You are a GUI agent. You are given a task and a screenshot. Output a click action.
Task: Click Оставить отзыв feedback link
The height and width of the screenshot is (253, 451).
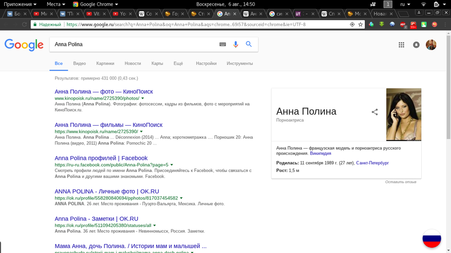click(x=400, y=182)
